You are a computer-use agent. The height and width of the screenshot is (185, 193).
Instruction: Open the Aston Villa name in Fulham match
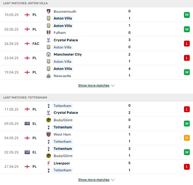pos(62,26)
